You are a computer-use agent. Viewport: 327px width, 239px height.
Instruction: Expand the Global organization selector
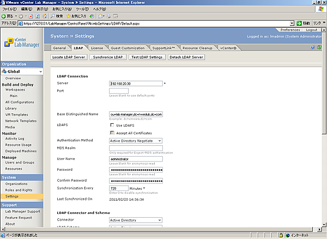40,71
